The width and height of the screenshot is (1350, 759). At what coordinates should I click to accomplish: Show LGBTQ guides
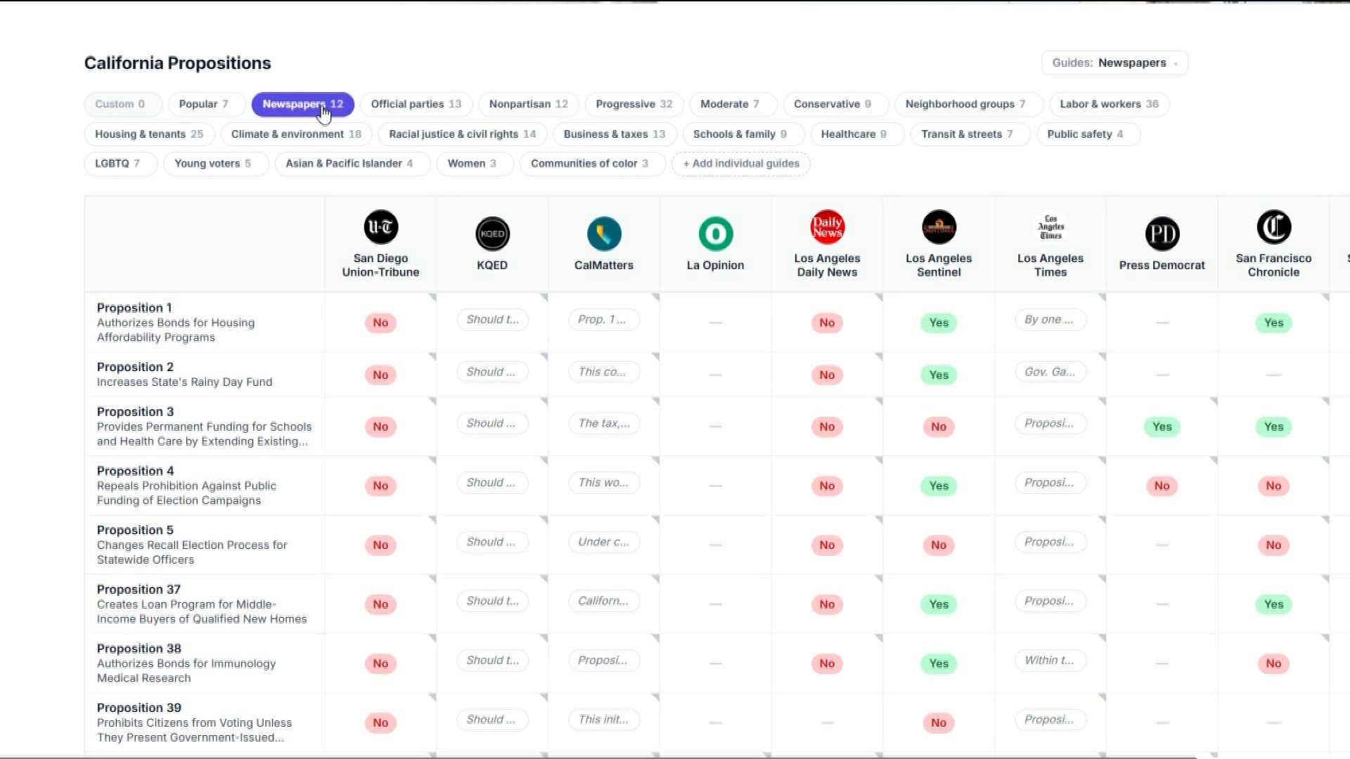click(121, 164)
